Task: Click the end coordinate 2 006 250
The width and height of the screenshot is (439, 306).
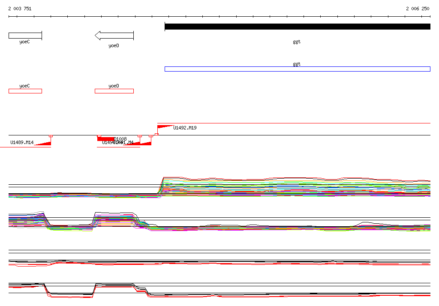Action: click(418, 9)
